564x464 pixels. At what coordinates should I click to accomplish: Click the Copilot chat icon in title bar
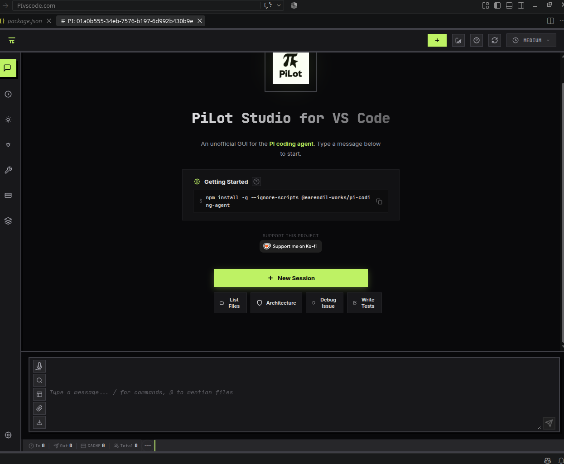[x=268, y=5]
